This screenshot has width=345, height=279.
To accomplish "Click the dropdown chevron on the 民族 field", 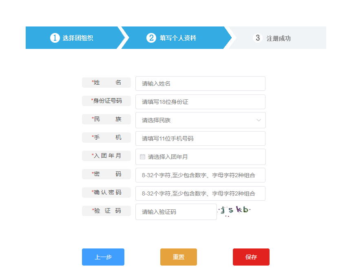I will (x=259, y=120).
